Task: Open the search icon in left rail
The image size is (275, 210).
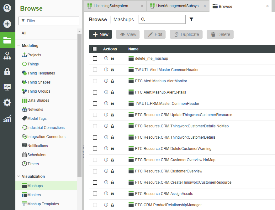Action: 7,8
